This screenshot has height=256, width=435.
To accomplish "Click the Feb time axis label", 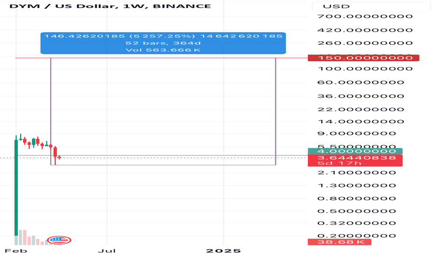I will [x=16, y=251].
